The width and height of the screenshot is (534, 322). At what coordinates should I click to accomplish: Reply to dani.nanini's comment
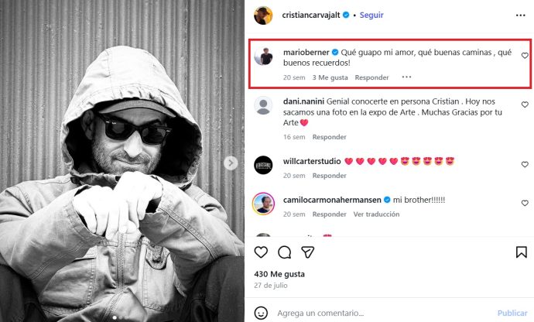click(x=329, y=137)
